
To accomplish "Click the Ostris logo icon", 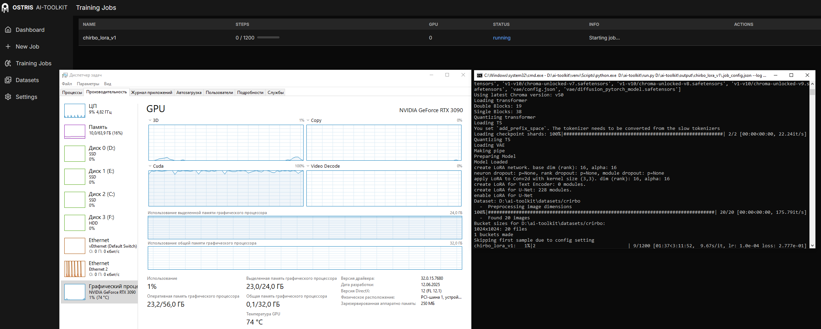I will click(x=5, y=8).
